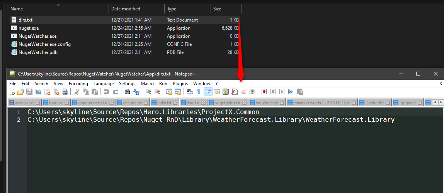Stop macro recording with the square icon
Viewport: 444px width, 193px height.
click(273, 92)
